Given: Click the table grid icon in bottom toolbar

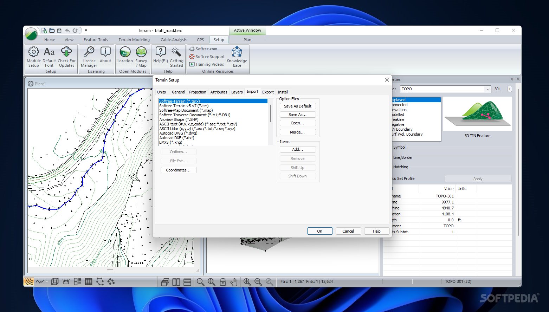Looking at the screenshot, I should click(89, 281).
